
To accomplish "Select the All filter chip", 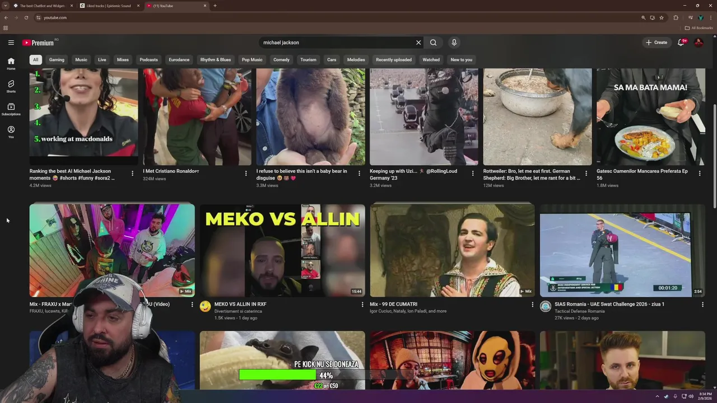I will click(35, 60).
